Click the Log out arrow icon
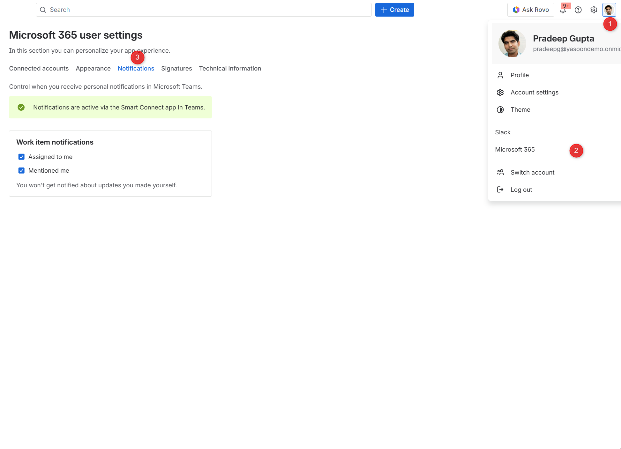 pyautogui.click(x=500, y=190)
